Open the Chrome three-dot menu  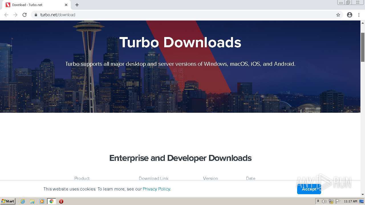(359, 15)
